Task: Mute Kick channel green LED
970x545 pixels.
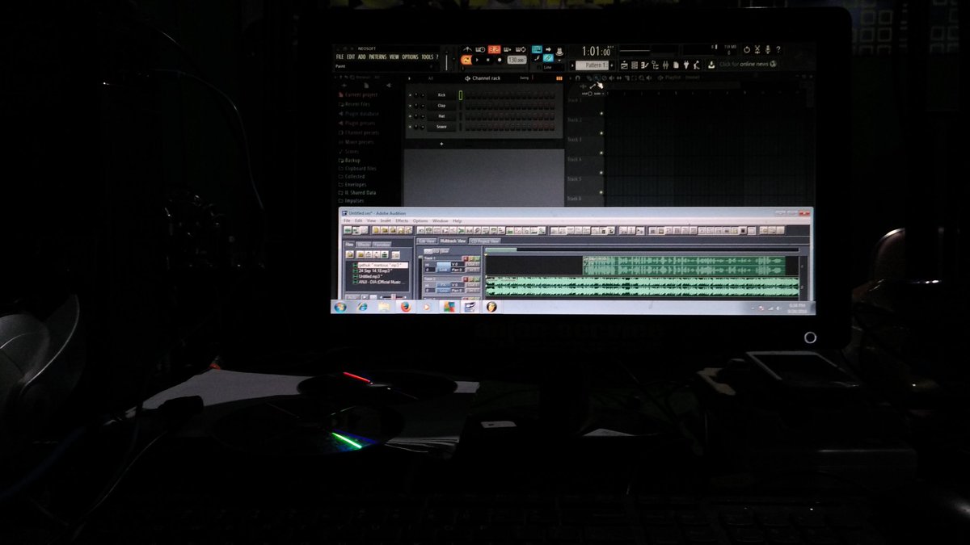Action: click(410, 95)
